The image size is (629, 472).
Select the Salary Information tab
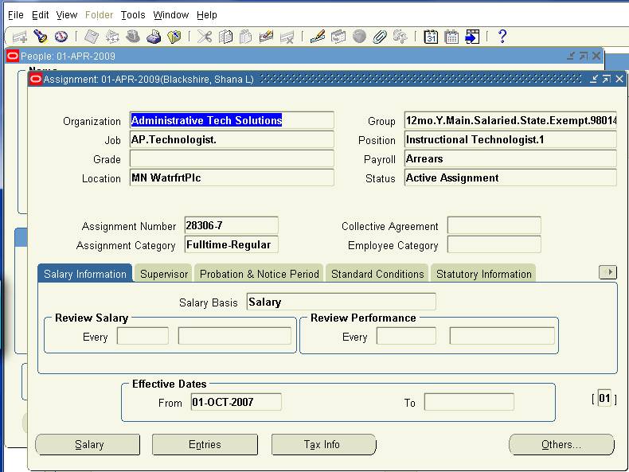(x=84, y=274)
